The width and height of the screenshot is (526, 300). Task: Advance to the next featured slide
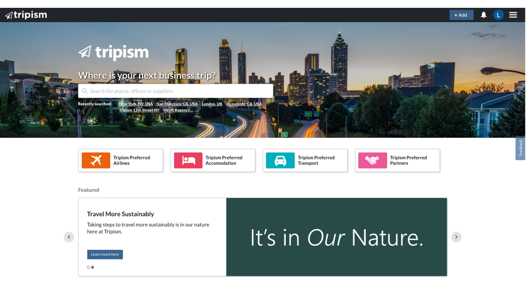456,237
